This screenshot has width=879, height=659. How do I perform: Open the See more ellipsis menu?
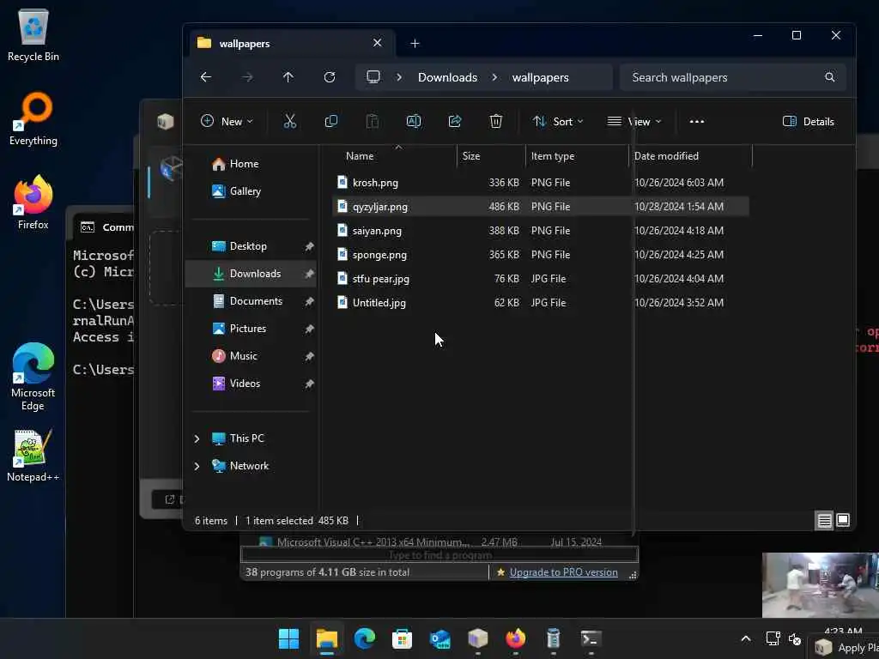click(x=697, y=121)
